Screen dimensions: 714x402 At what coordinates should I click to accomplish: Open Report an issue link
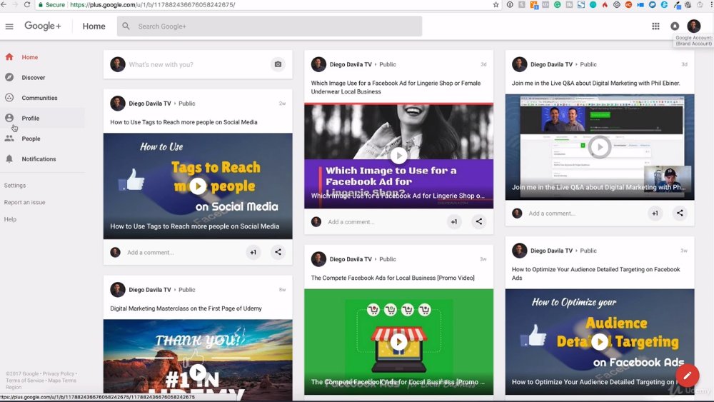click(x=24, y=202)
